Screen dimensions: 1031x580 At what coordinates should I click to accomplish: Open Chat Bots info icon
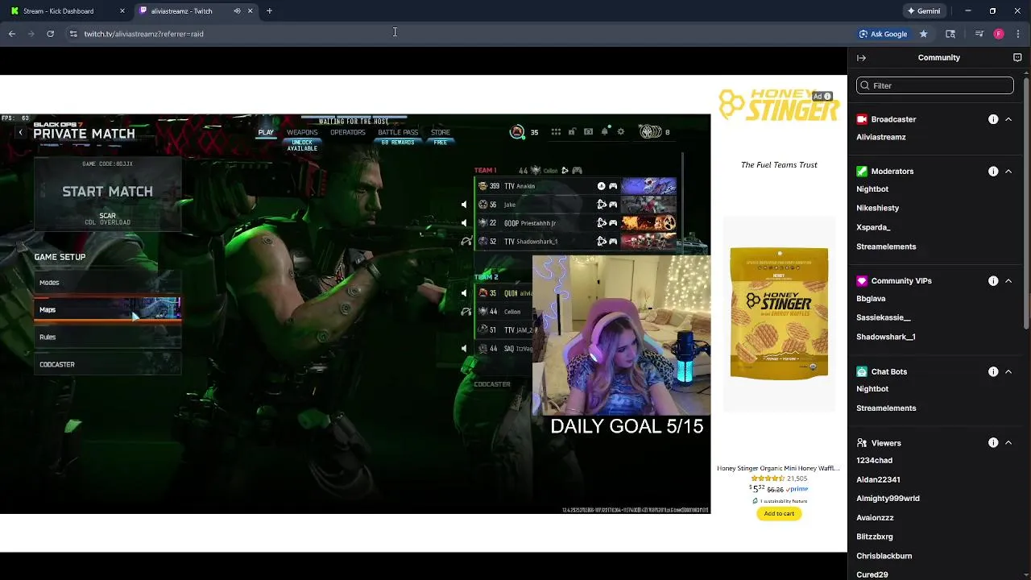[993, 372]
